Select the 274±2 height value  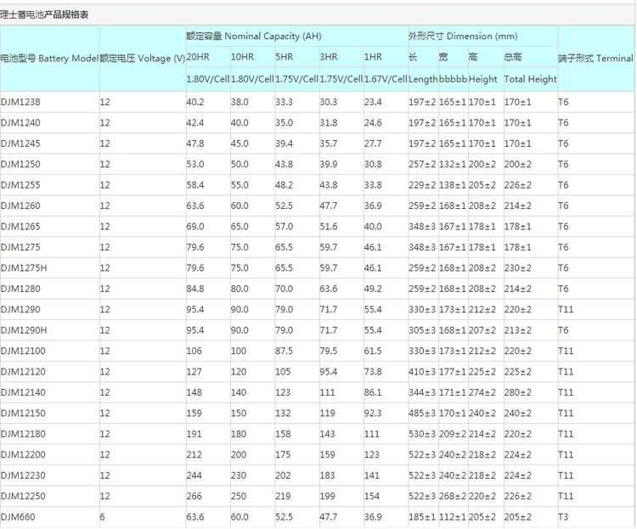(x=482, y=391)
